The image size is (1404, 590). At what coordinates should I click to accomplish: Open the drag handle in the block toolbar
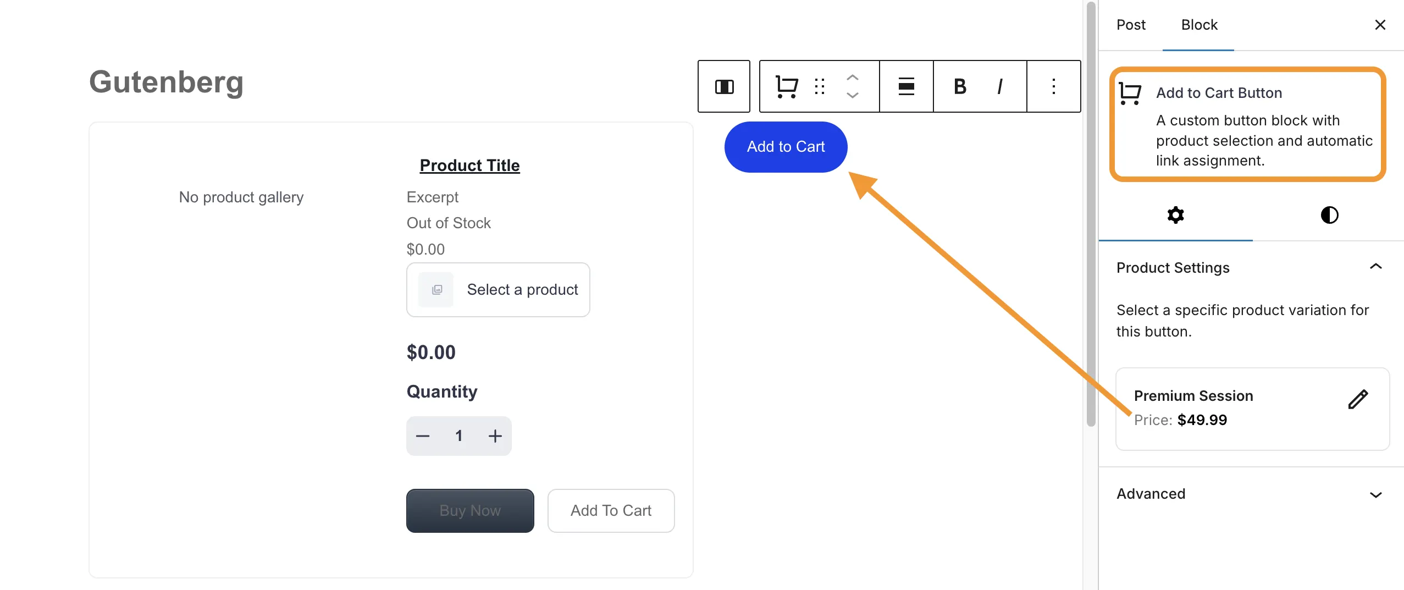(x=819, y=86)
